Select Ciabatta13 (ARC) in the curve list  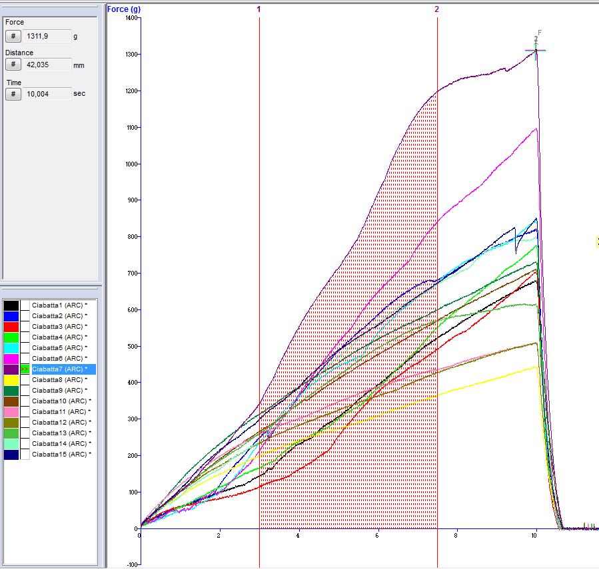click(x=61, y=433)
